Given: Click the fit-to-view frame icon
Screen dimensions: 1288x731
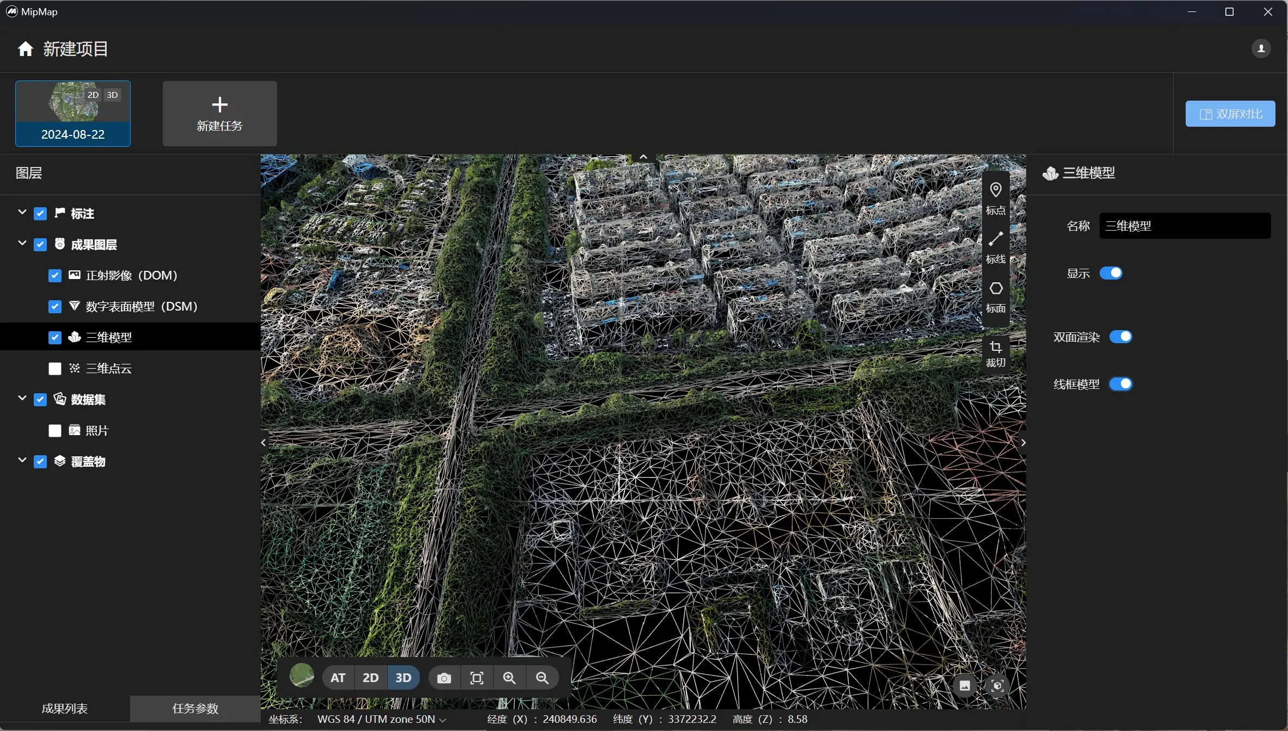Looking at the screenshot, I should coord(476,678).
